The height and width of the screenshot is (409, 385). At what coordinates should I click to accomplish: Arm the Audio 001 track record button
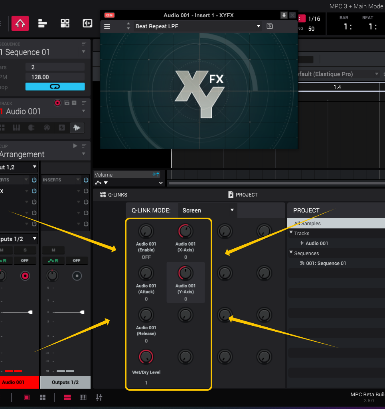pos(57,103)
